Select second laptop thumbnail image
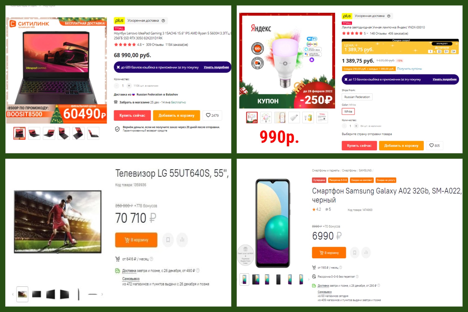Viewport: 468px width, 312px height. coord(34,134)
